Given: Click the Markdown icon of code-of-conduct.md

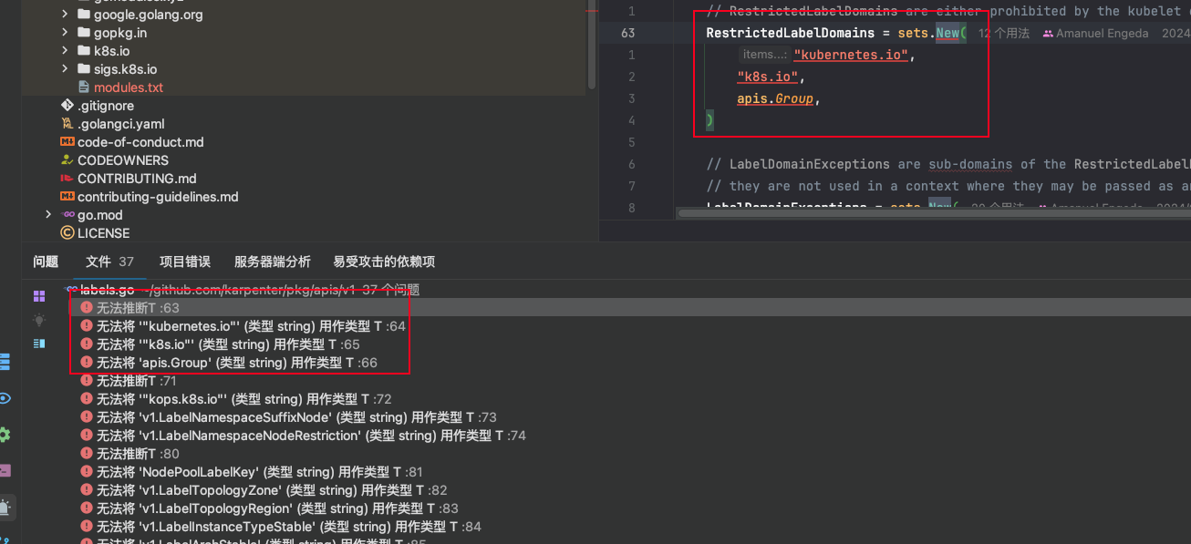Looking at the screenshot, I should click(x=67, y=142).
